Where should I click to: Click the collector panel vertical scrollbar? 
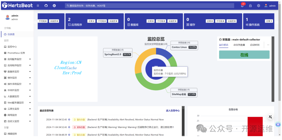point(273,69)
